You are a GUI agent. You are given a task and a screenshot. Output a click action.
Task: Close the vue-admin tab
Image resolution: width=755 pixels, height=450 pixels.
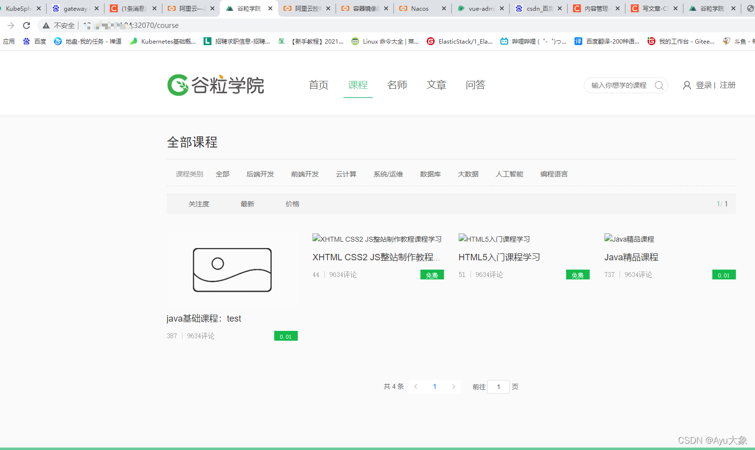502,8
